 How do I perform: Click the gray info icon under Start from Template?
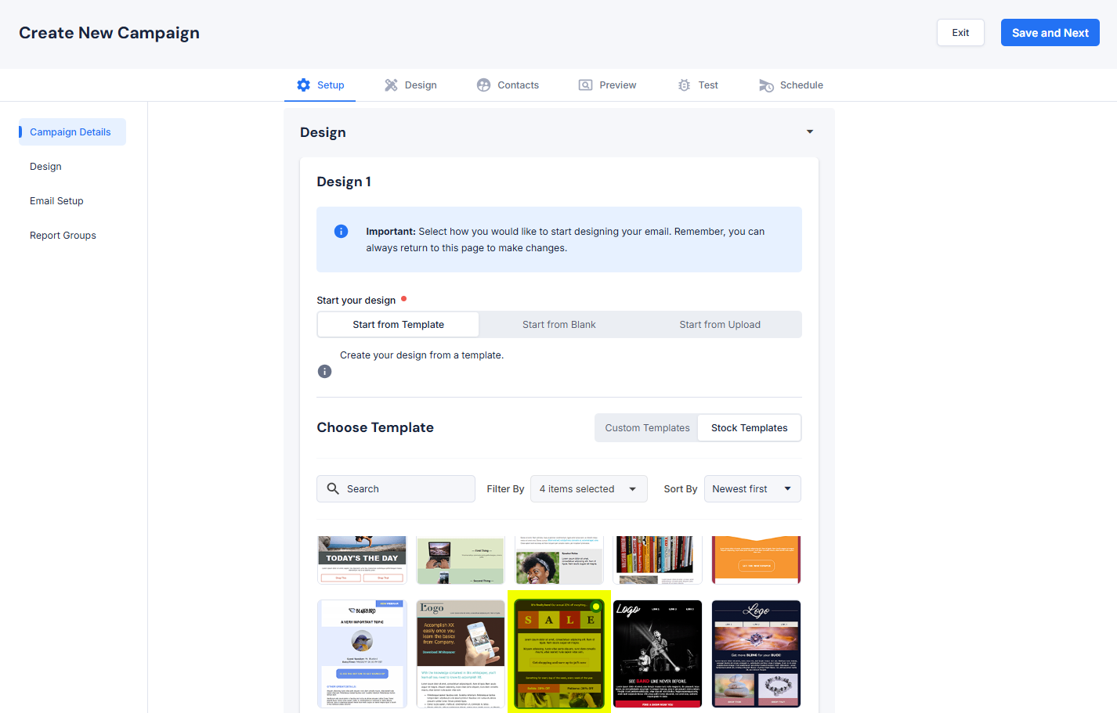324,371
